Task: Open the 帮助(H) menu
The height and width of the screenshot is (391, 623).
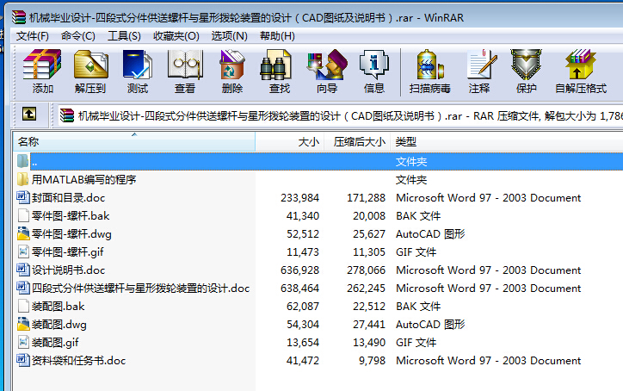Action: pos(277,36)
